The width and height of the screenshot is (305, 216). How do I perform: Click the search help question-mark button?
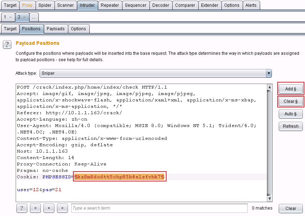(22, 208)
